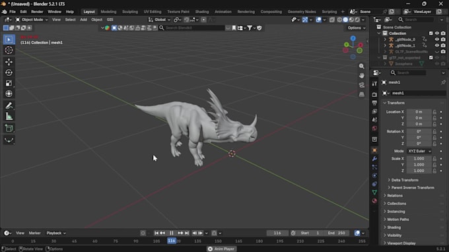Open the Output properties tab
449x252 pixels.
(374, 103)
